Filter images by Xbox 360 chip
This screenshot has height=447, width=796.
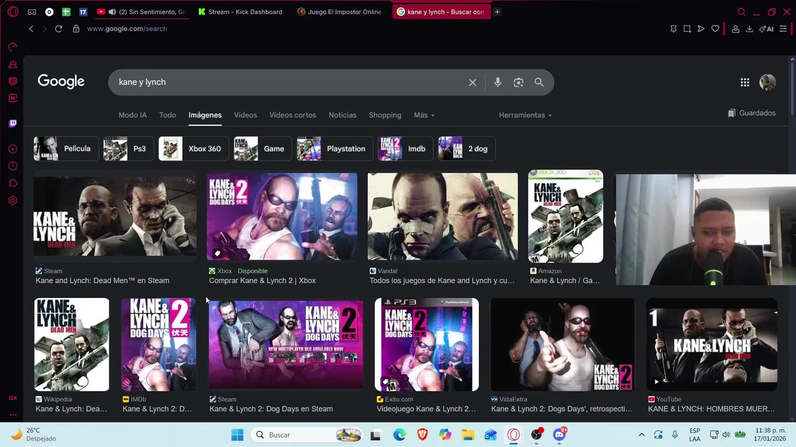tap(193, 148)
